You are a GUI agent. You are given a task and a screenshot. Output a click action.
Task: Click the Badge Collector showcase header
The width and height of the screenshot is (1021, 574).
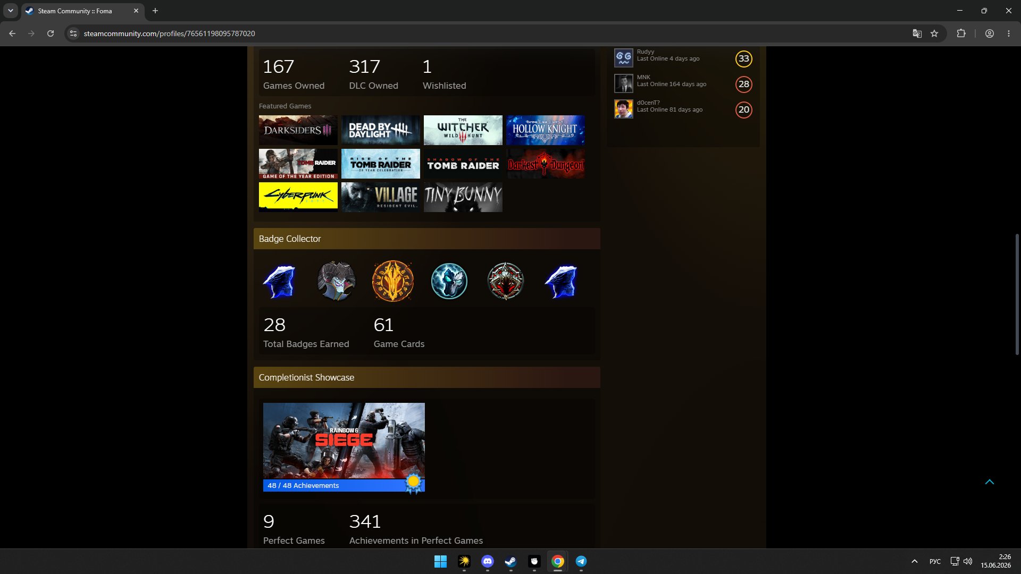pos(427,239)
